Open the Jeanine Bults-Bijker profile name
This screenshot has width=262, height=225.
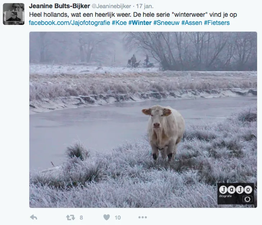pos(59,6)
